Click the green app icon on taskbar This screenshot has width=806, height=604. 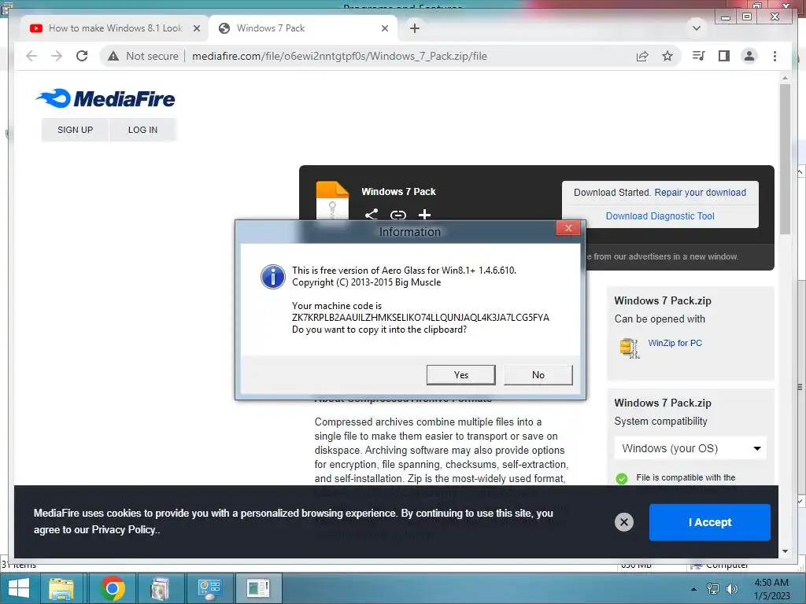258,588
